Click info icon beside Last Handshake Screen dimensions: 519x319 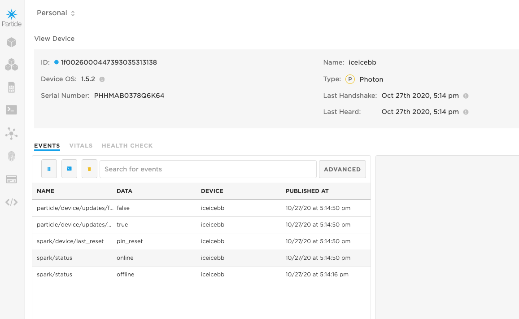(466, 96)
